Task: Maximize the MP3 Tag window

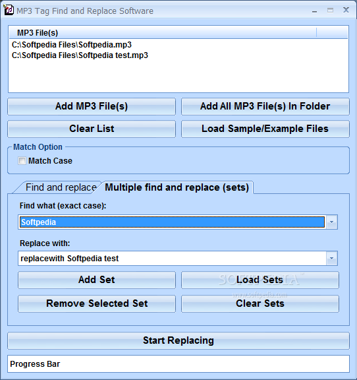Action: pos(330,10)
